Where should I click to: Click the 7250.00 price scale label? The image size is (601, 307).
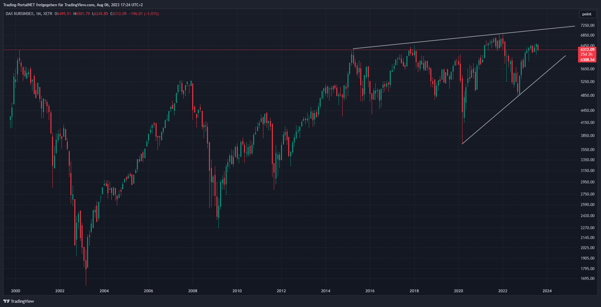[x=587, y=26]
